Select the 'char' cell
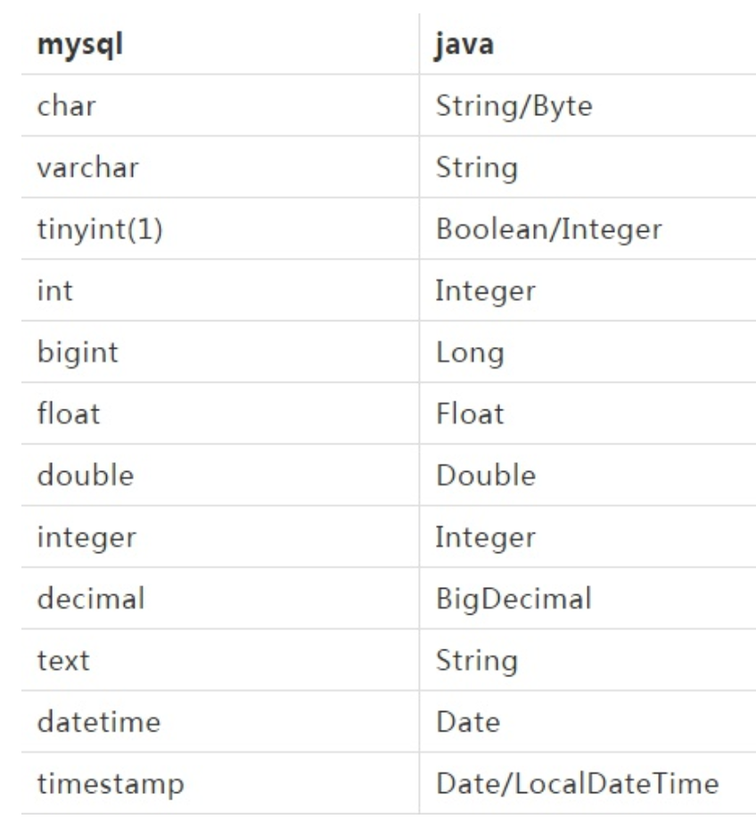 (x=66, y=106)
